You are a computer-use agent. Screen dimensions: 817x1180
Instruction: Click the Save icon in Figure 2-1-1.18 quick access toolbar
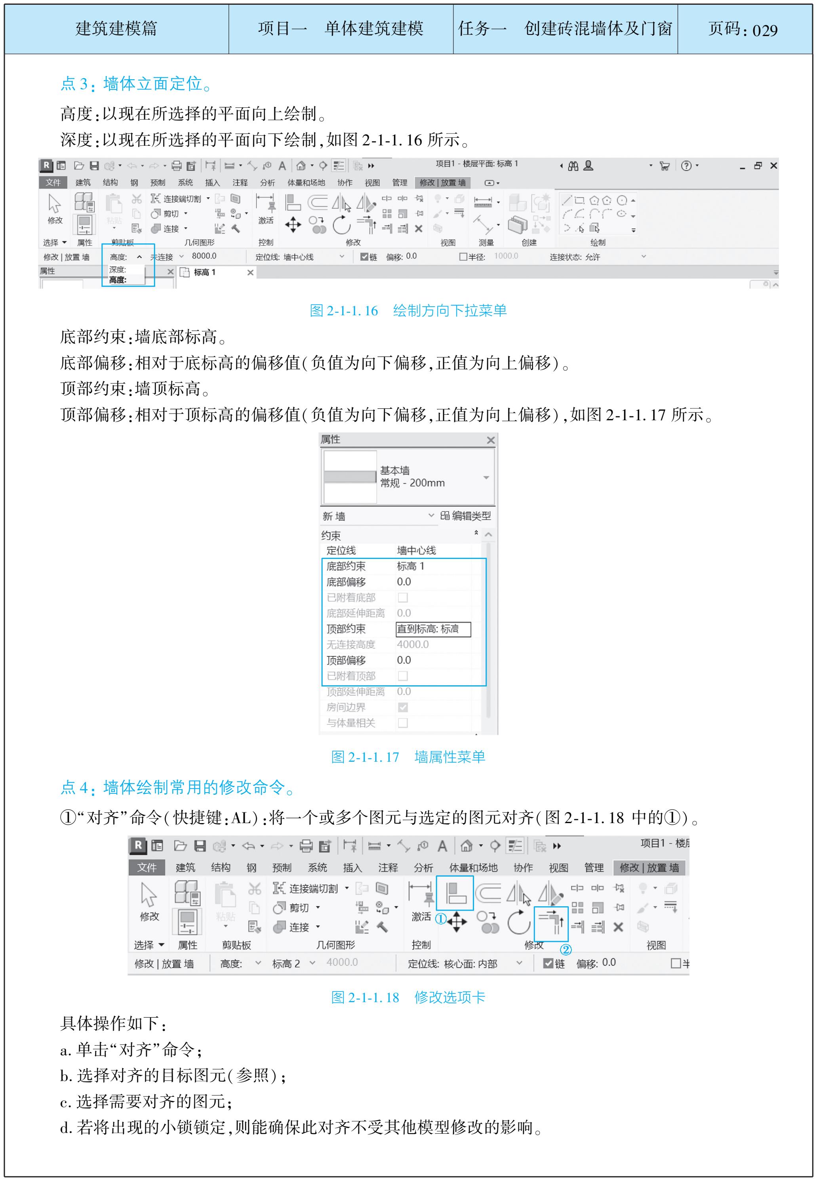(x=200, y=846)
